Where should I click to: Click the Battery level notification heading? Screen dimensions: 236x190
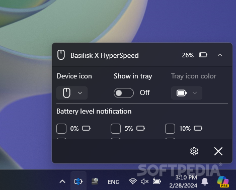[x=94, y=112]
